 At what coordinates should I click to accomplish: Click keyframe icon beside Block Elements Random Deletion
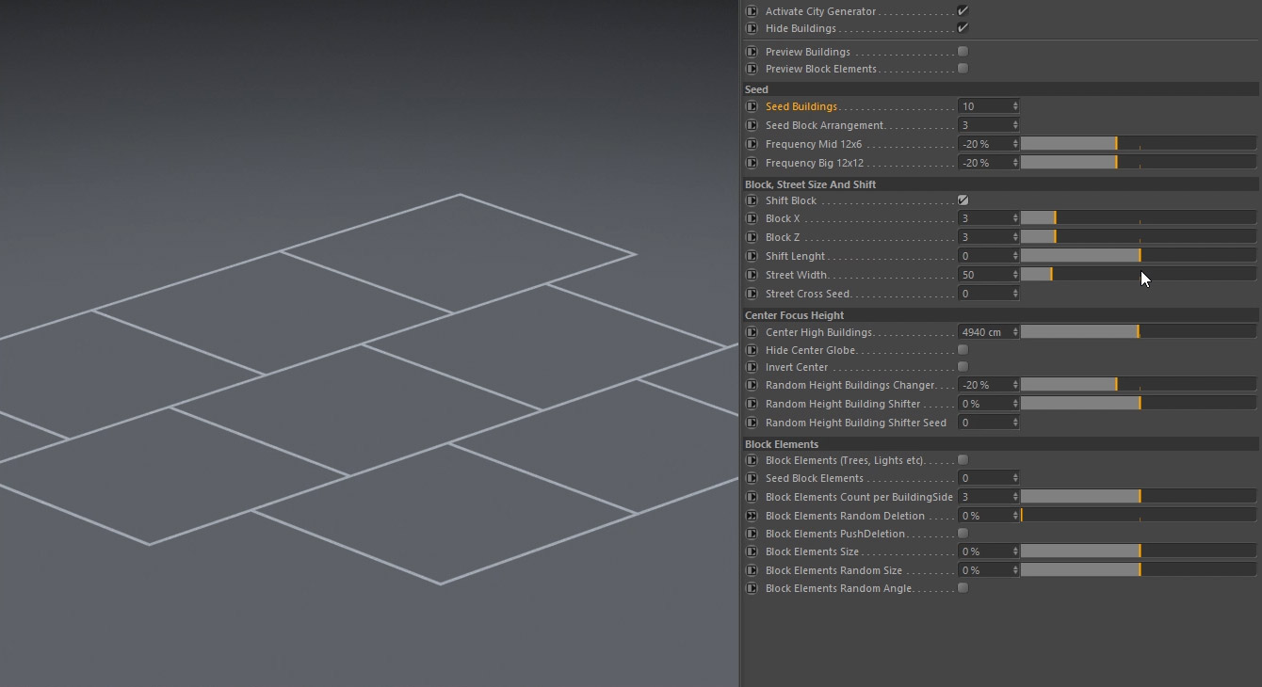[x=752, y=516]
